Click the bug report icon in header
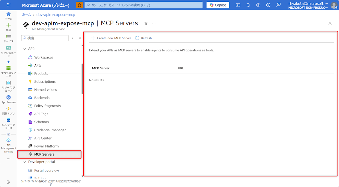 pyautogui.click(x=79, y=5)
